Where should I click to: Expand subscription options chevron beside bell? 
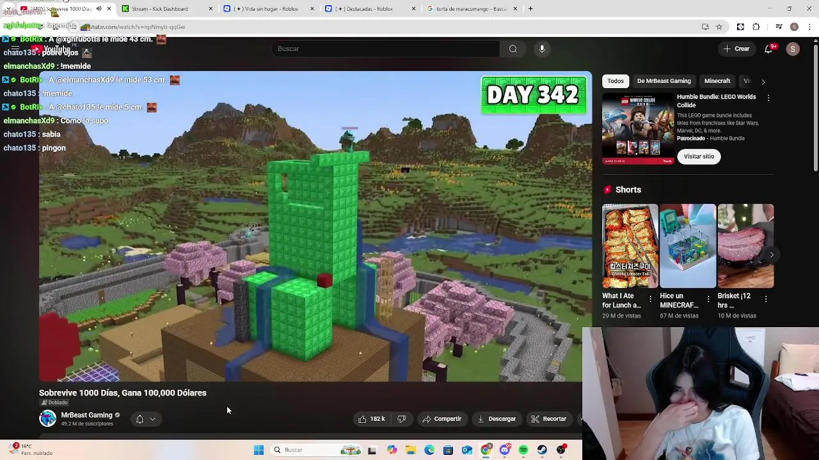point(152,419)
